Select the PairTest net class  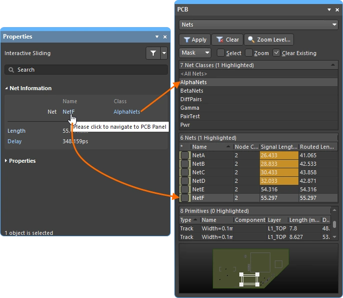click(x=258, y=116)
